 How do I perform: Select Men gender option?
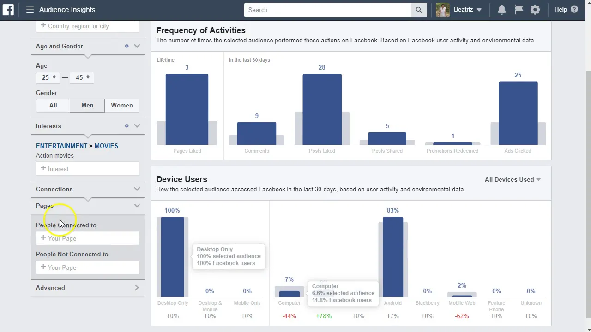tap(87, 105)
